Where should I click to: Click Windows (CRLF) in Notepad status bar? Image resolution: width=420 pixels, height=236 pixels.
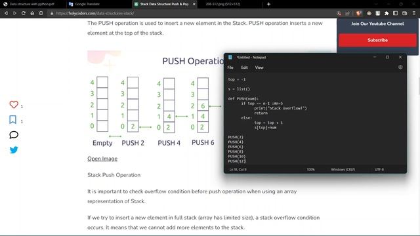[x=343, y=169]
